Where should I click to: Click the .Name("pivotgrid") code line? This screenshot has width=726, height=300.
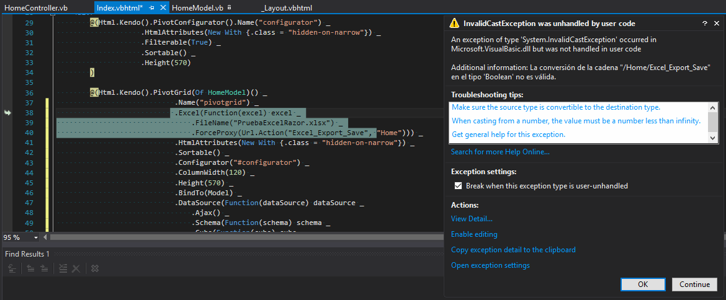click(213, 103)
